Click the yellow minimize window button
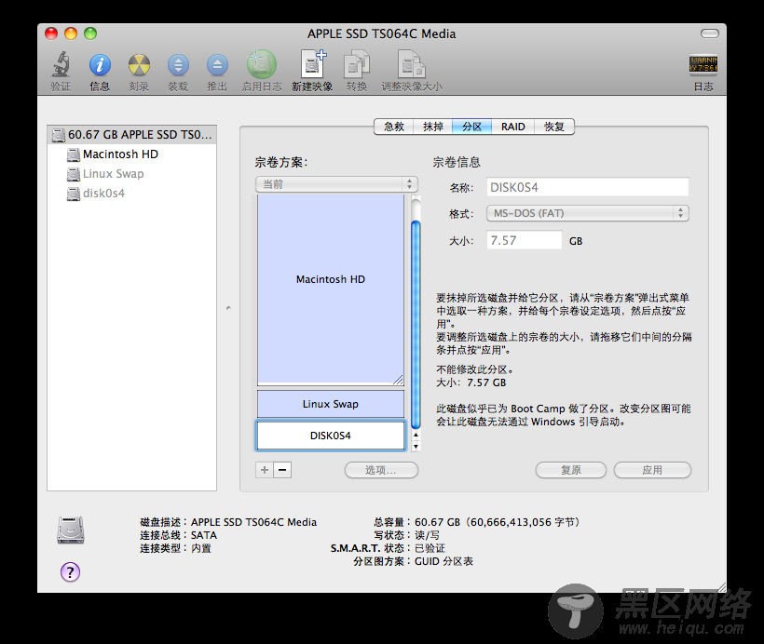 71,34
